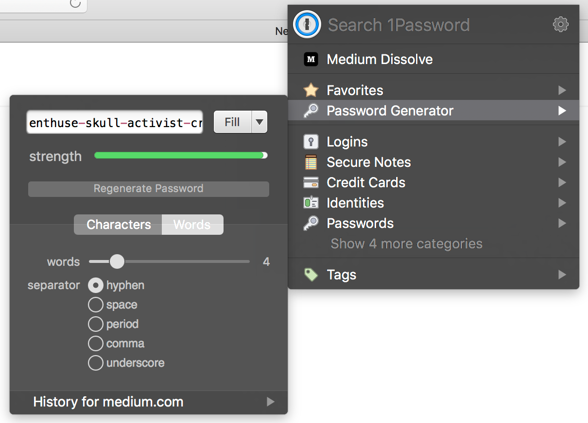Click the Secure Notes notepad icon
Screen dimensions: 588x423
pyautogui.click(x=311, y=162)
